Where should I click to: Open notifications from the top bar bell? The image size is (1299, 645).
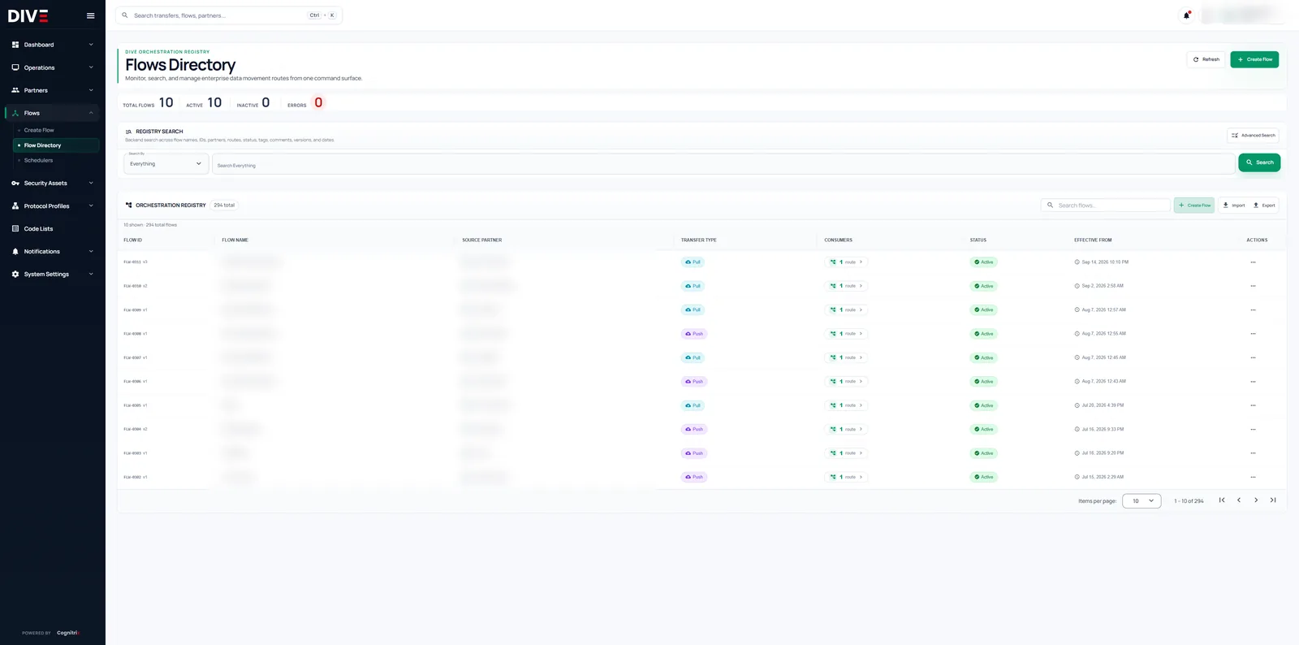pos(1186,15)
